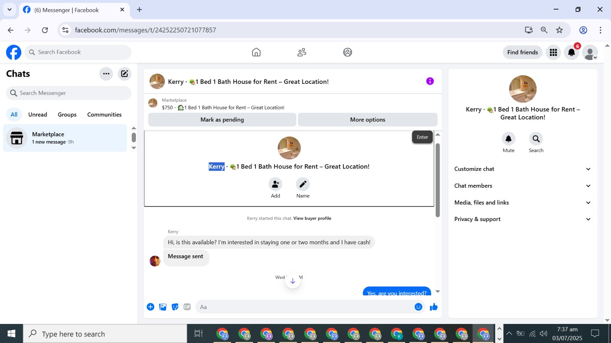Open Task View on the taskbar
The image size is (611, 343).
(198, 334)
